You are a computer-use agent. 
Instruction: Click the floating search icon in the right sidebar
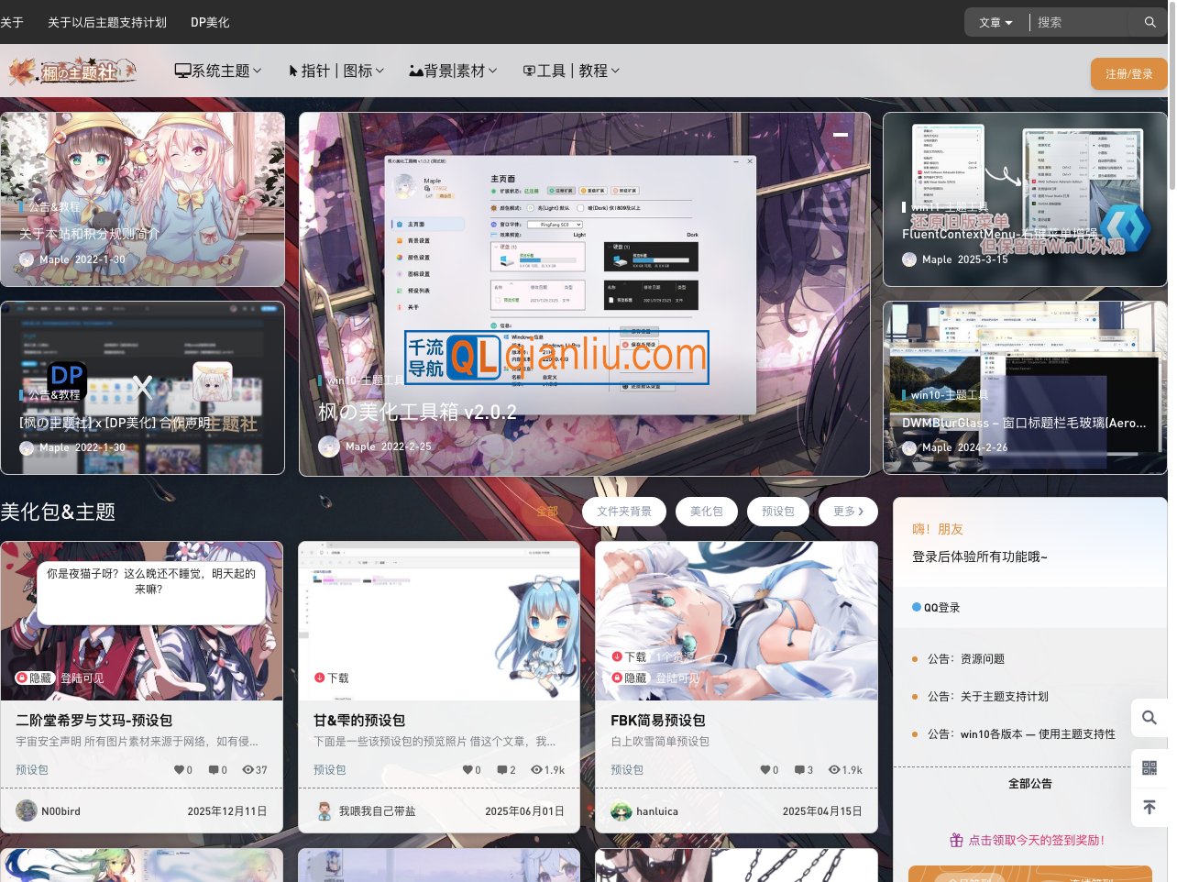click(1150, 718)
